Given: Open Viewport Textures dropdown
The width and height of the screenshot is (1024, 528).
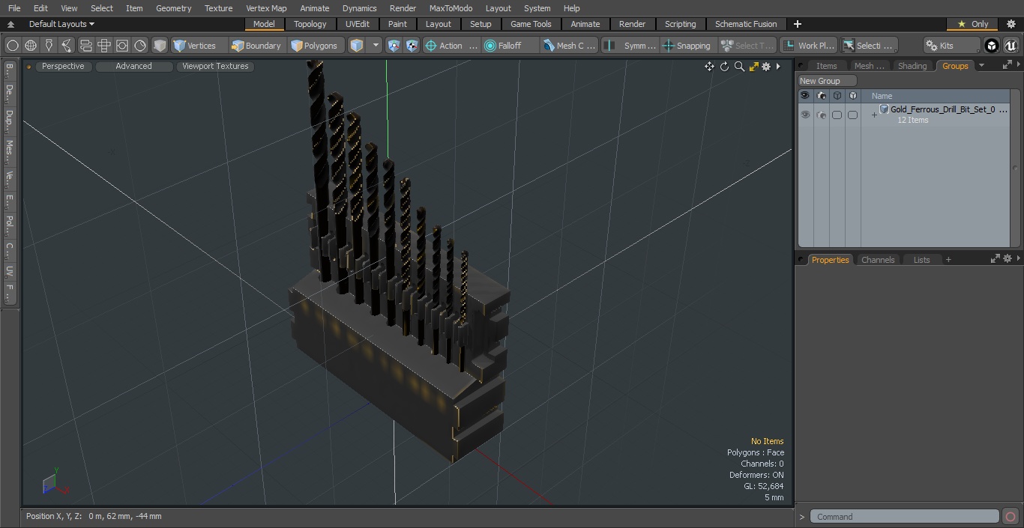Looking at the screenshot, I should coord(215,67).
